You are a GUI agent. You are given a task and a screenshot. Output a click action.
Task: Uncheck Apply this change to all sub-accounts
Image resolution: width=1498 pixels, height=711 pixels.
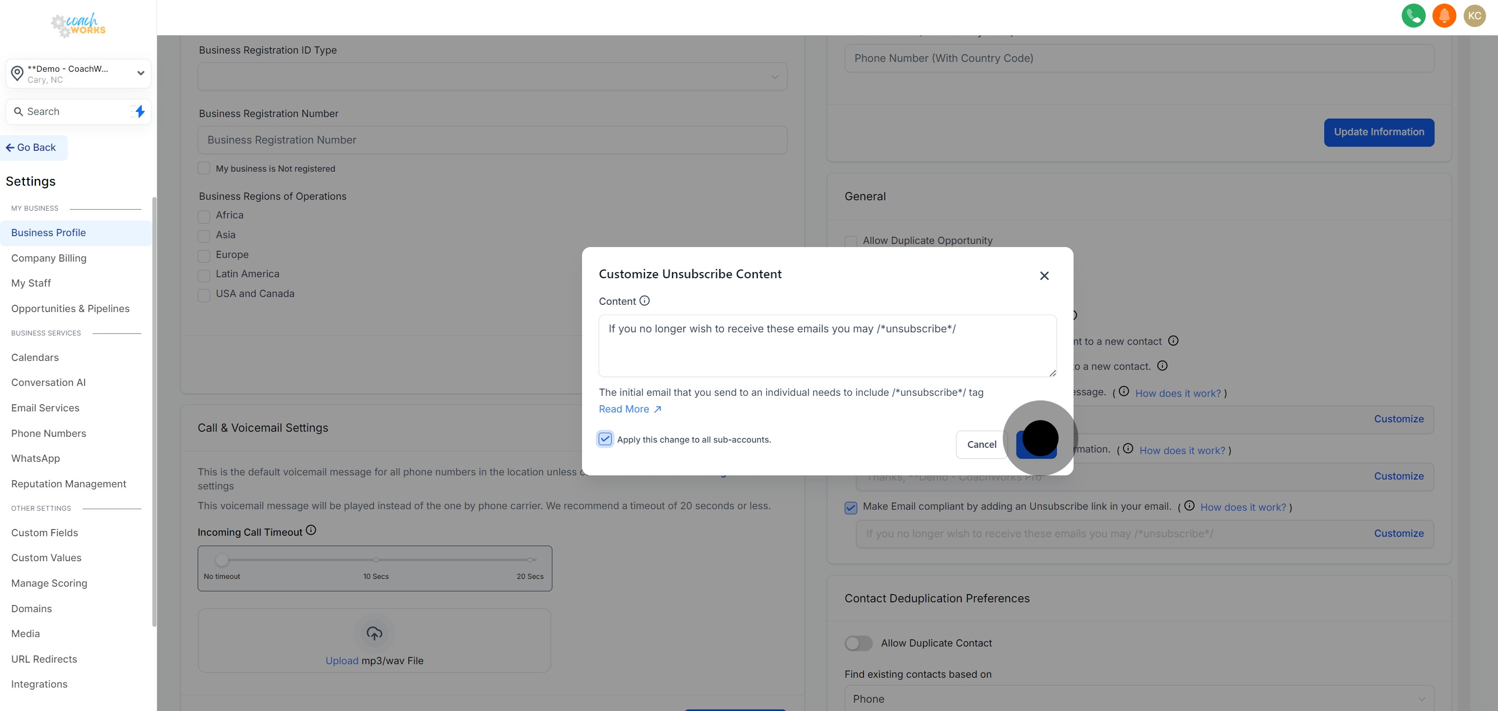pos(605,439)
